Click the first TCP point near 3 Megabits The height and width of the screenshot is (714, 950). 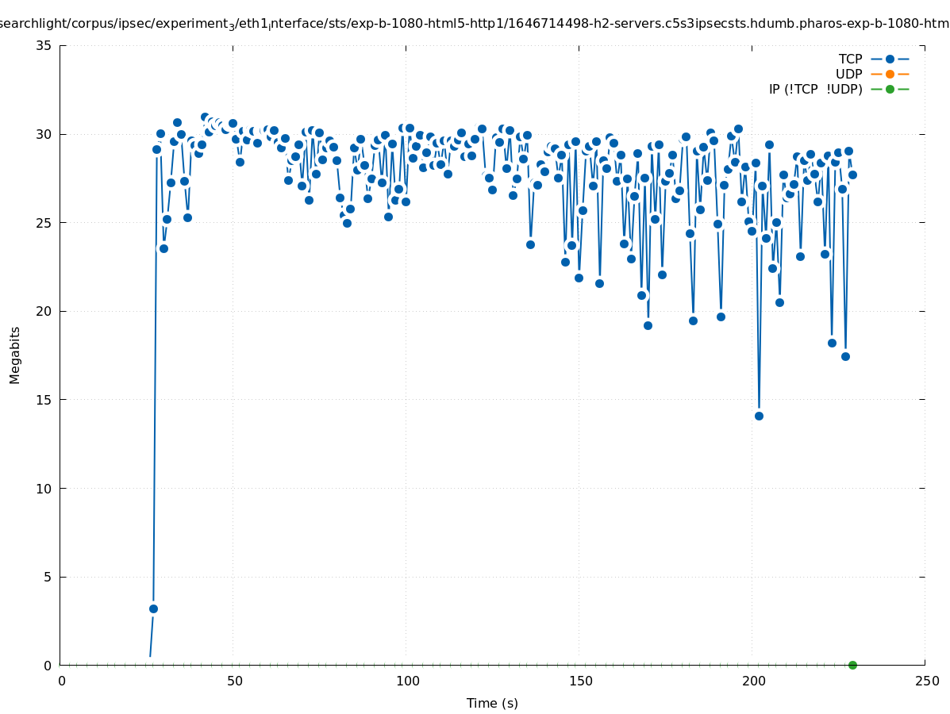tap(153, 608)
